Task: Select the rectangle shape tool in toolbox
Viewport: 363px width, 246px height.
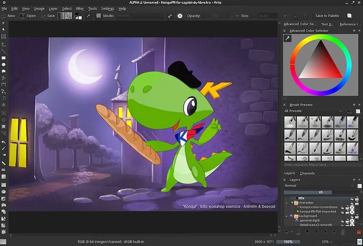Action: pyautogui.click(x=4, y=58)
